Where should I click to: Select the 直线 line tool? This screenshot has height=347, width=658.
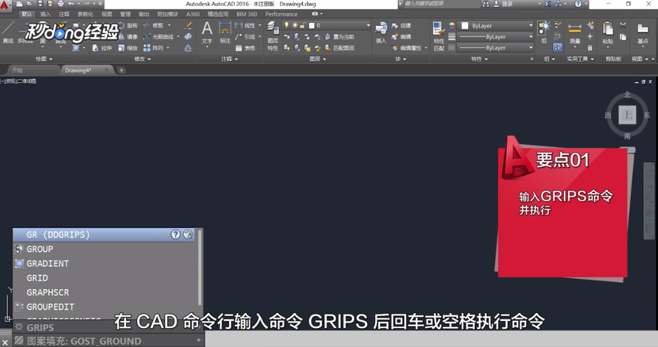(8, 33)
